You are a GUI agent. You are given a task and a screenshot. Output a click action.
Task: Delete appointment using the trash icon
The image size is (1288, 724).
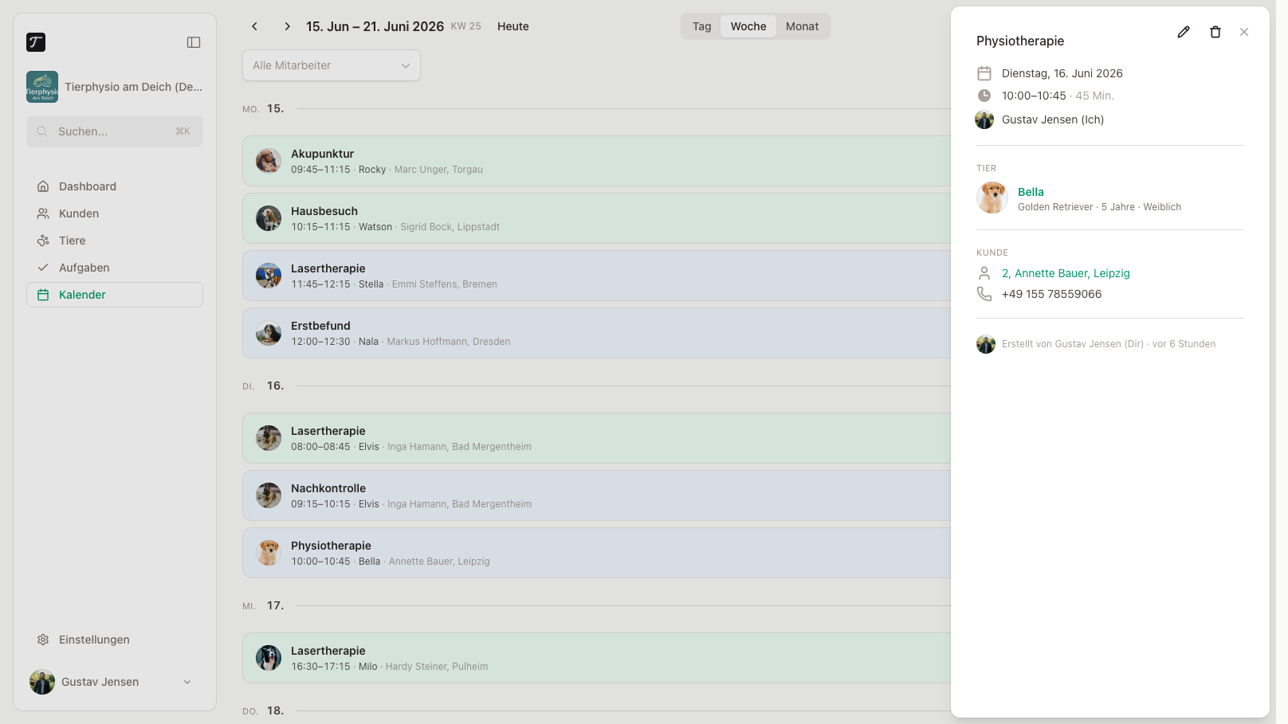coord(1215,32)
